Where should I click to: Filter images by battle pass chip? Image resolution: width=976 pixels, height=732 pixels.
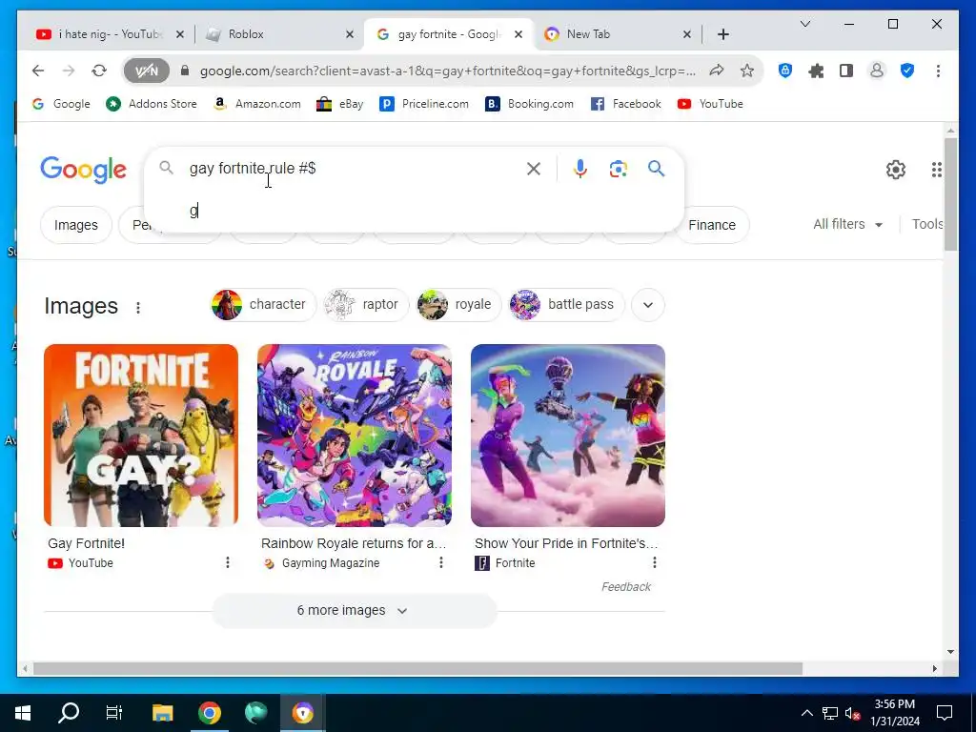(566, 304)
